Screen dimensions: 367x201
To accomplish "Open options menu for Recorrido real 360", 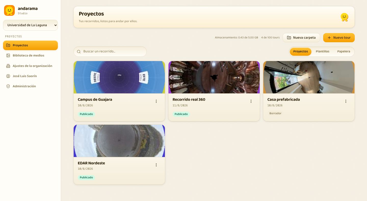I will (x=251, y=101).
